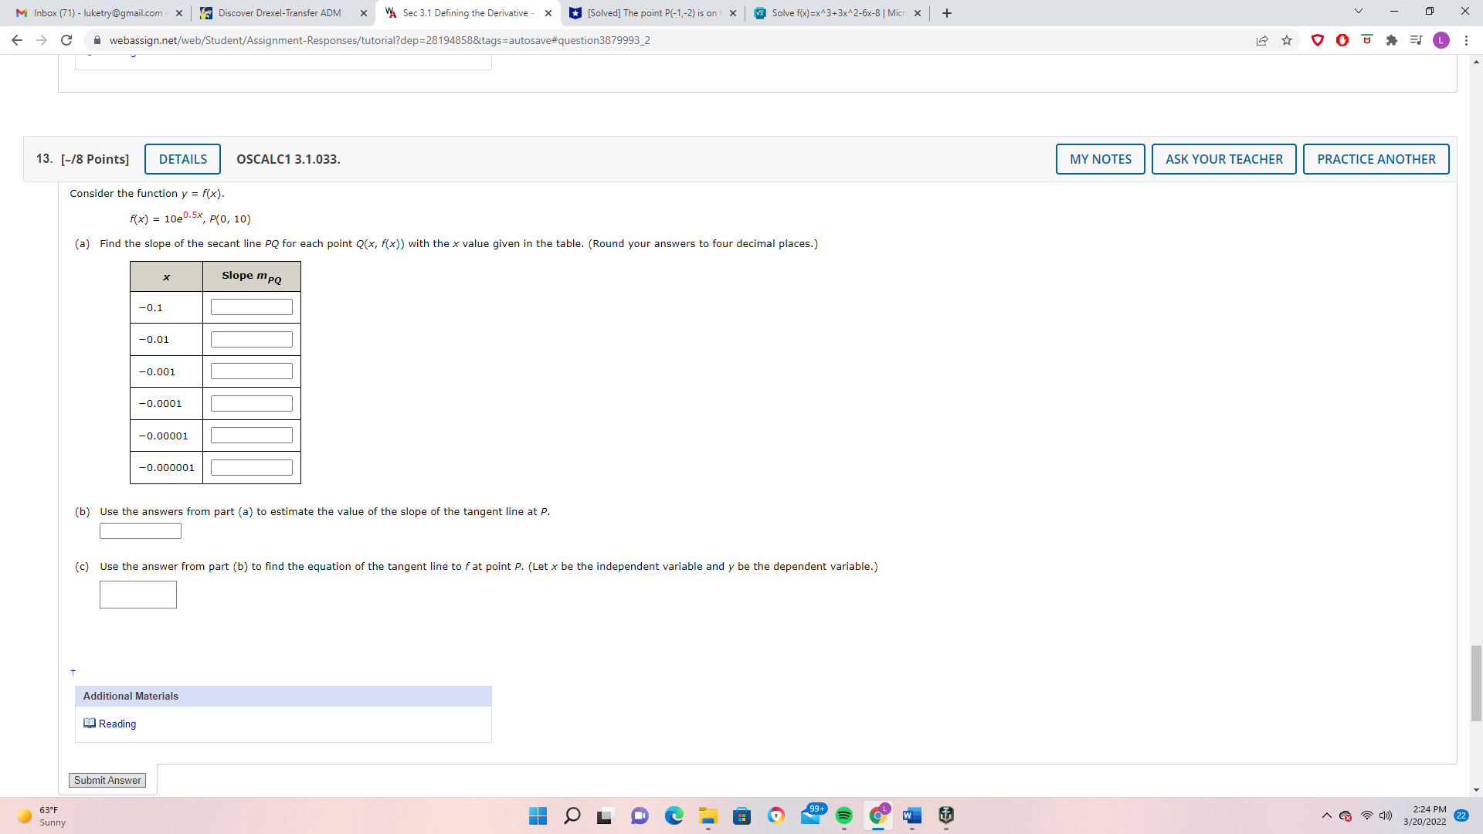Click the part (b) answer field
Screen dimensions: 1483x834
(141, 531)
